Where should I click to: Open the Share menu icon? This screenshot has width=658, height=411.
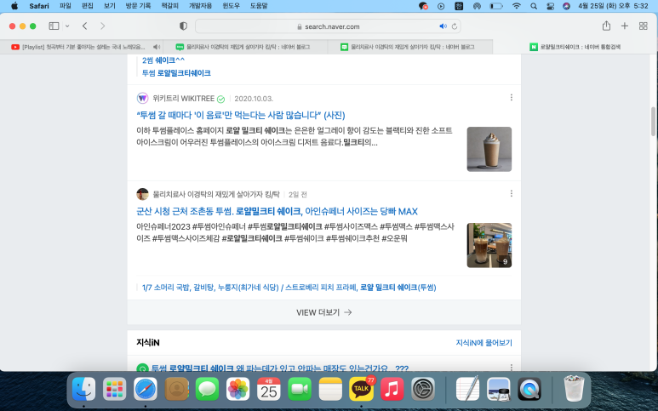606,26
